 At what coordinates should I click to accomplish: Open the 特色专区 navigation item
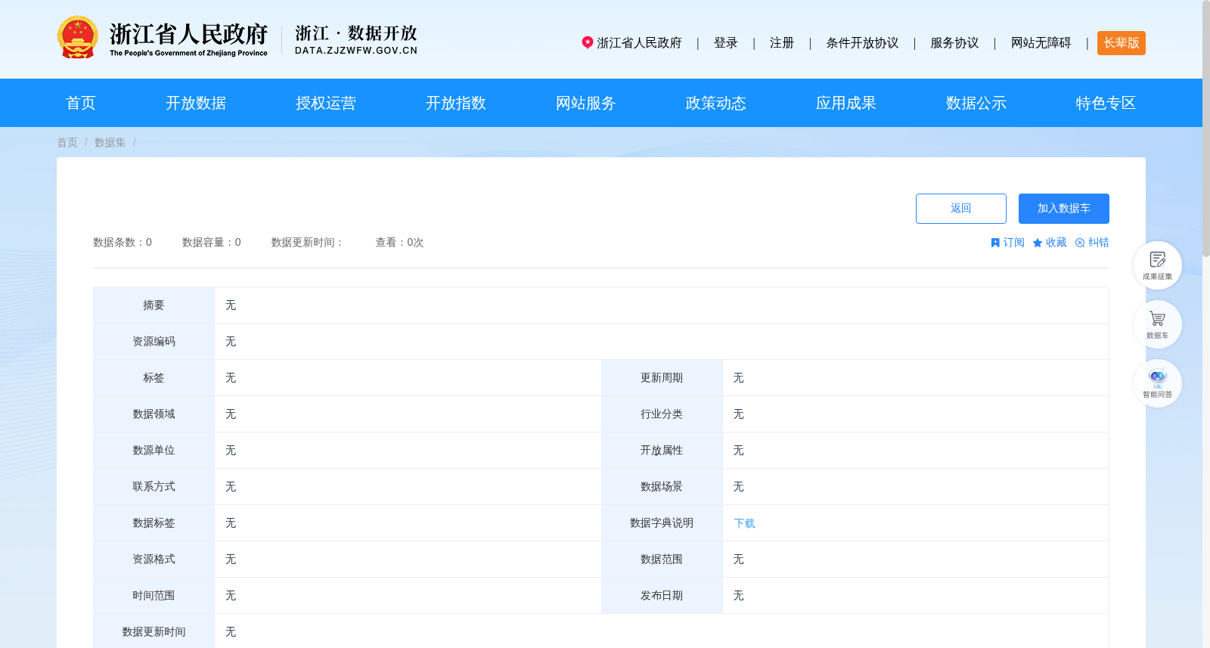click(1106, 103)
